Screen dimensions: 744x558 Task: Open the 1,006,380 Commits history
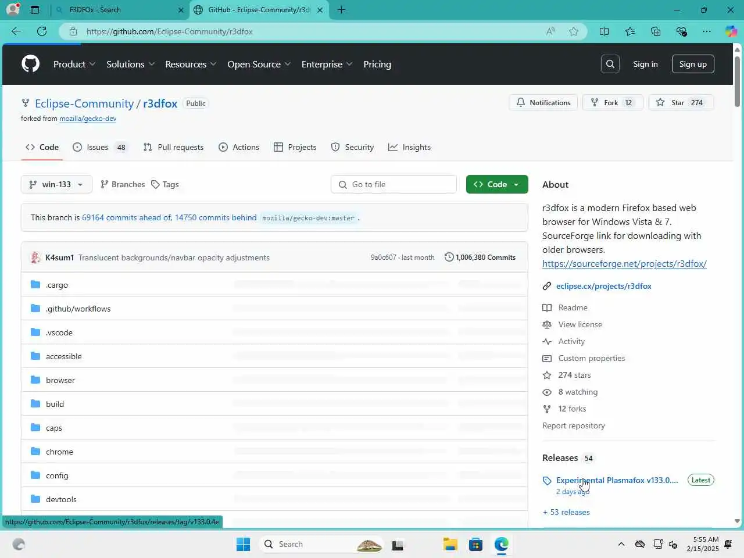tap(480, 257)
